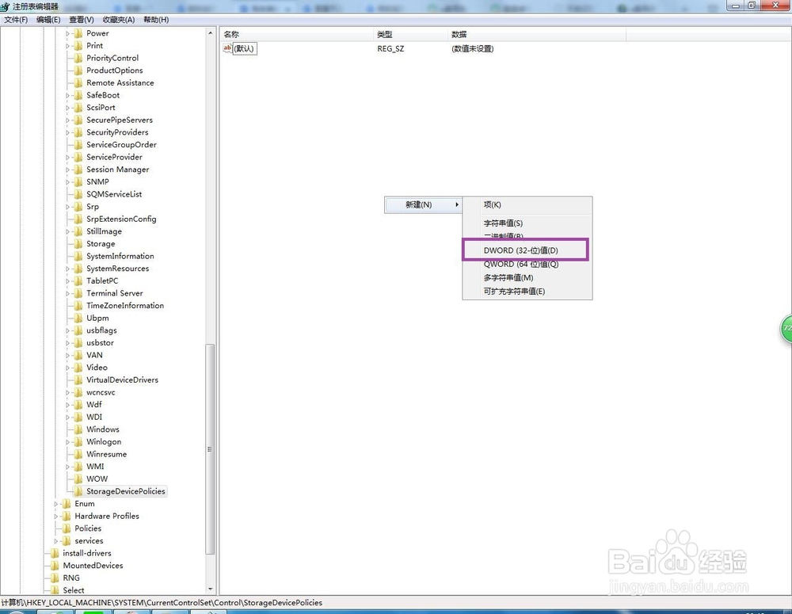The width and height of the screenshot is (792, 614).
Task: Click the 数据 column header
Action: (537, 34)
